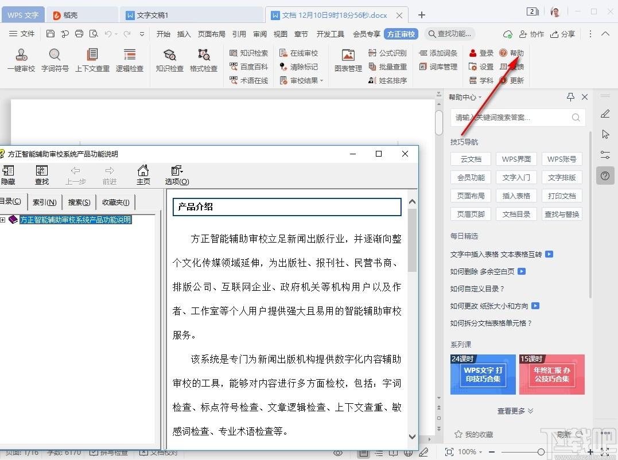The height and width of the screenshot is (460, 618).
Task: Open the WPS文字打印技巧合集 course thumbnail
Action: (483, 375)
